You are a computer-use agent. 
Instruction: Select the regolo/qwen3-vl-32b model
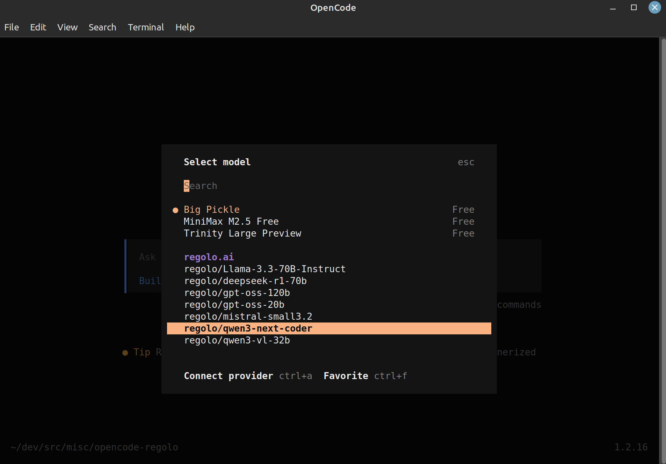(237, 340)
